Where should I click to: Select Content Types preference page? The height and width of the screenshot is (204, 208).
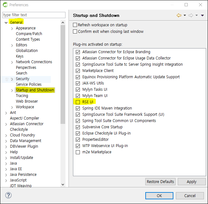[28, 39]
